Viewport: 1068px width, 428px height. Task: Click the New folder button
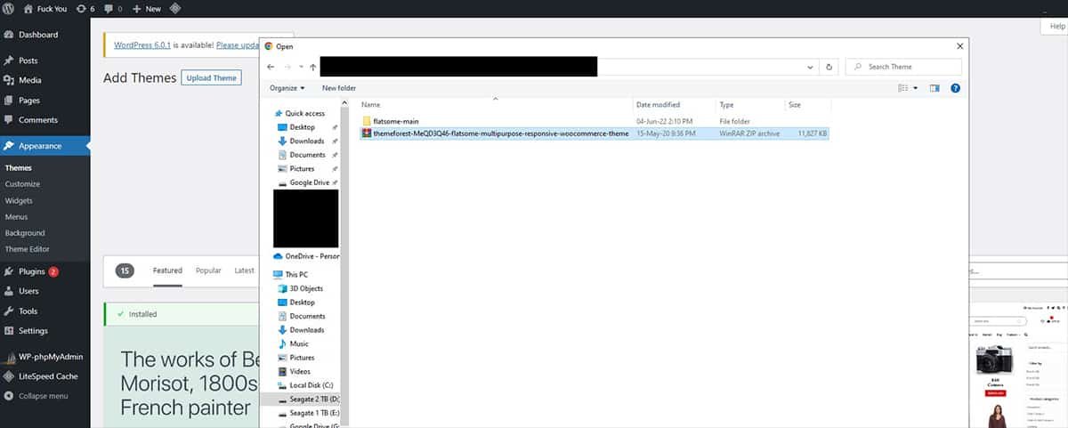339,88
